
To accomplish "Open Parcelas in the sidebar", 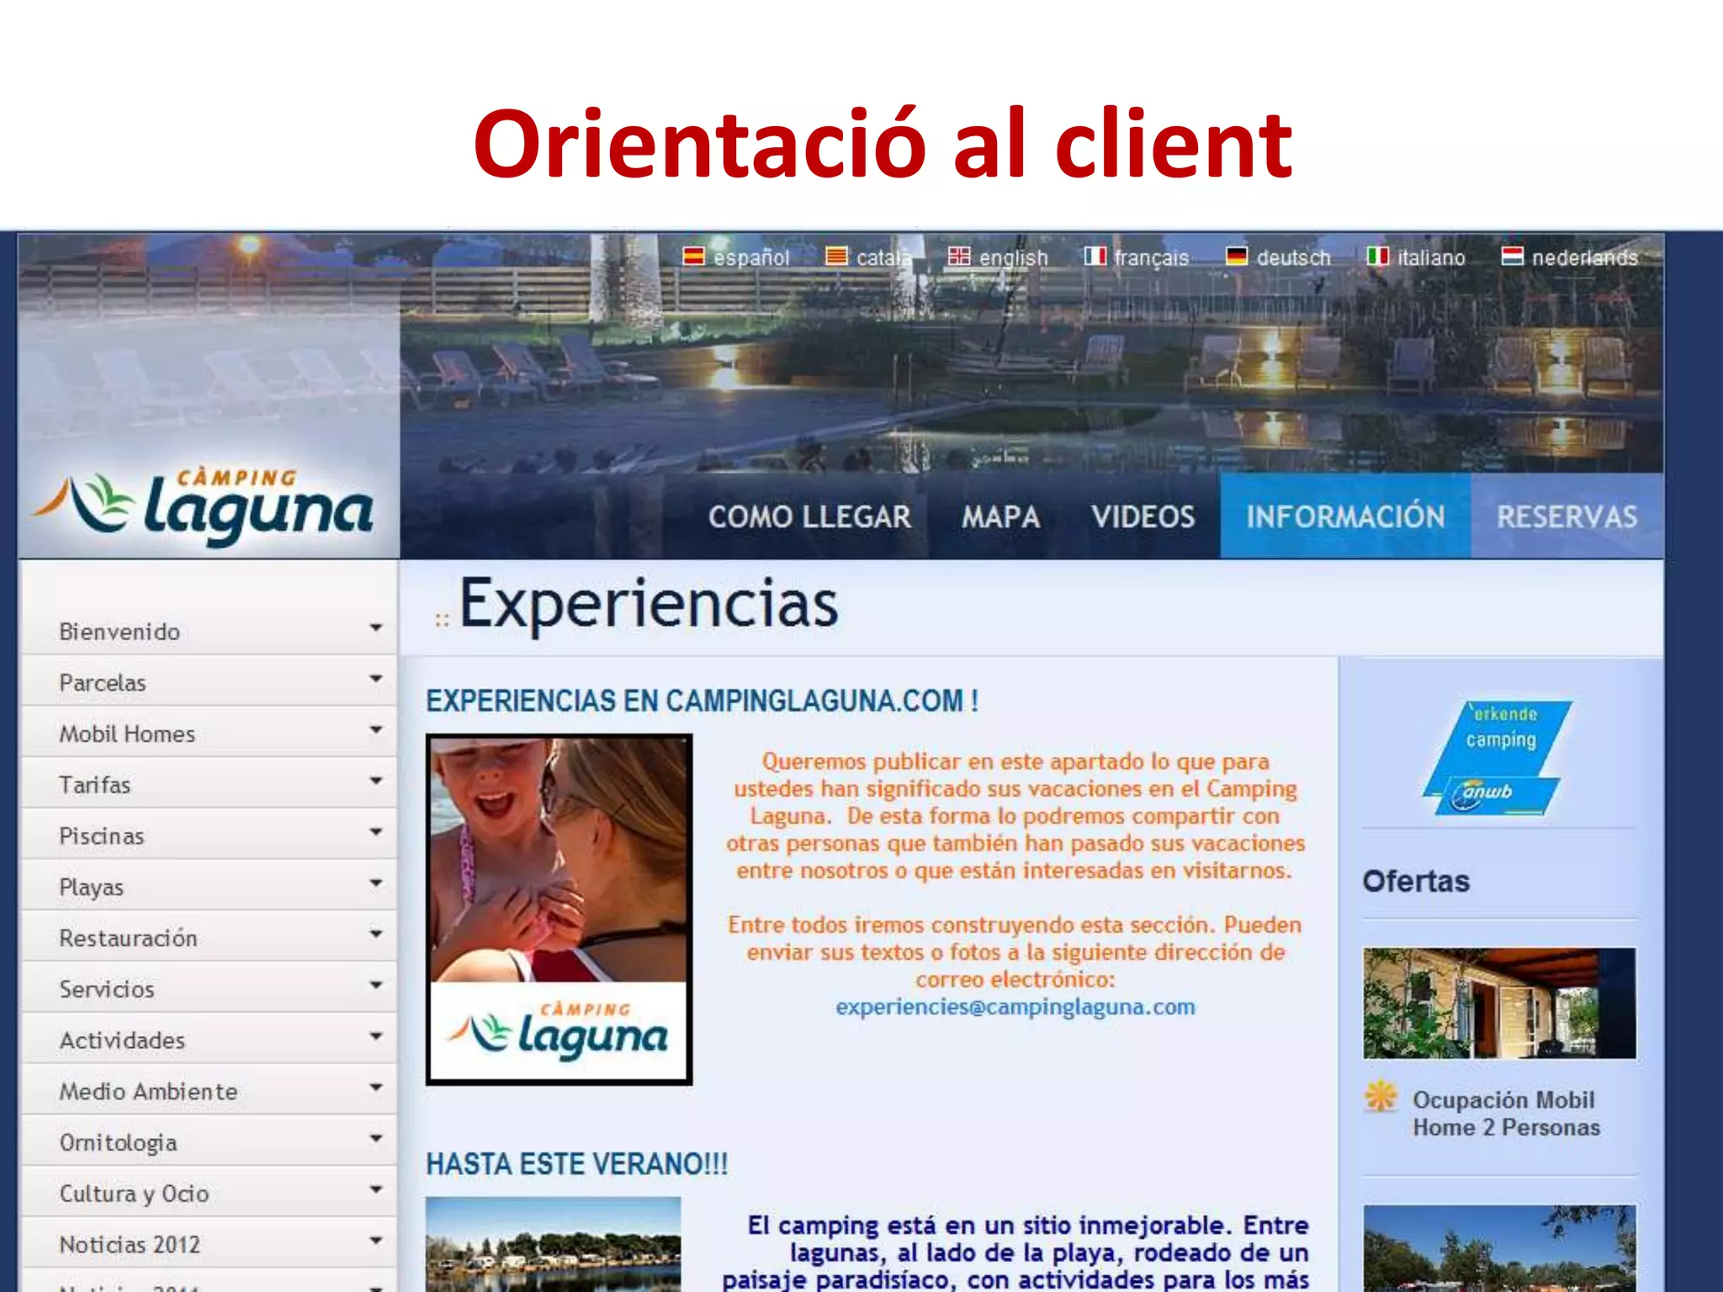I will click(x=103, y=683).
